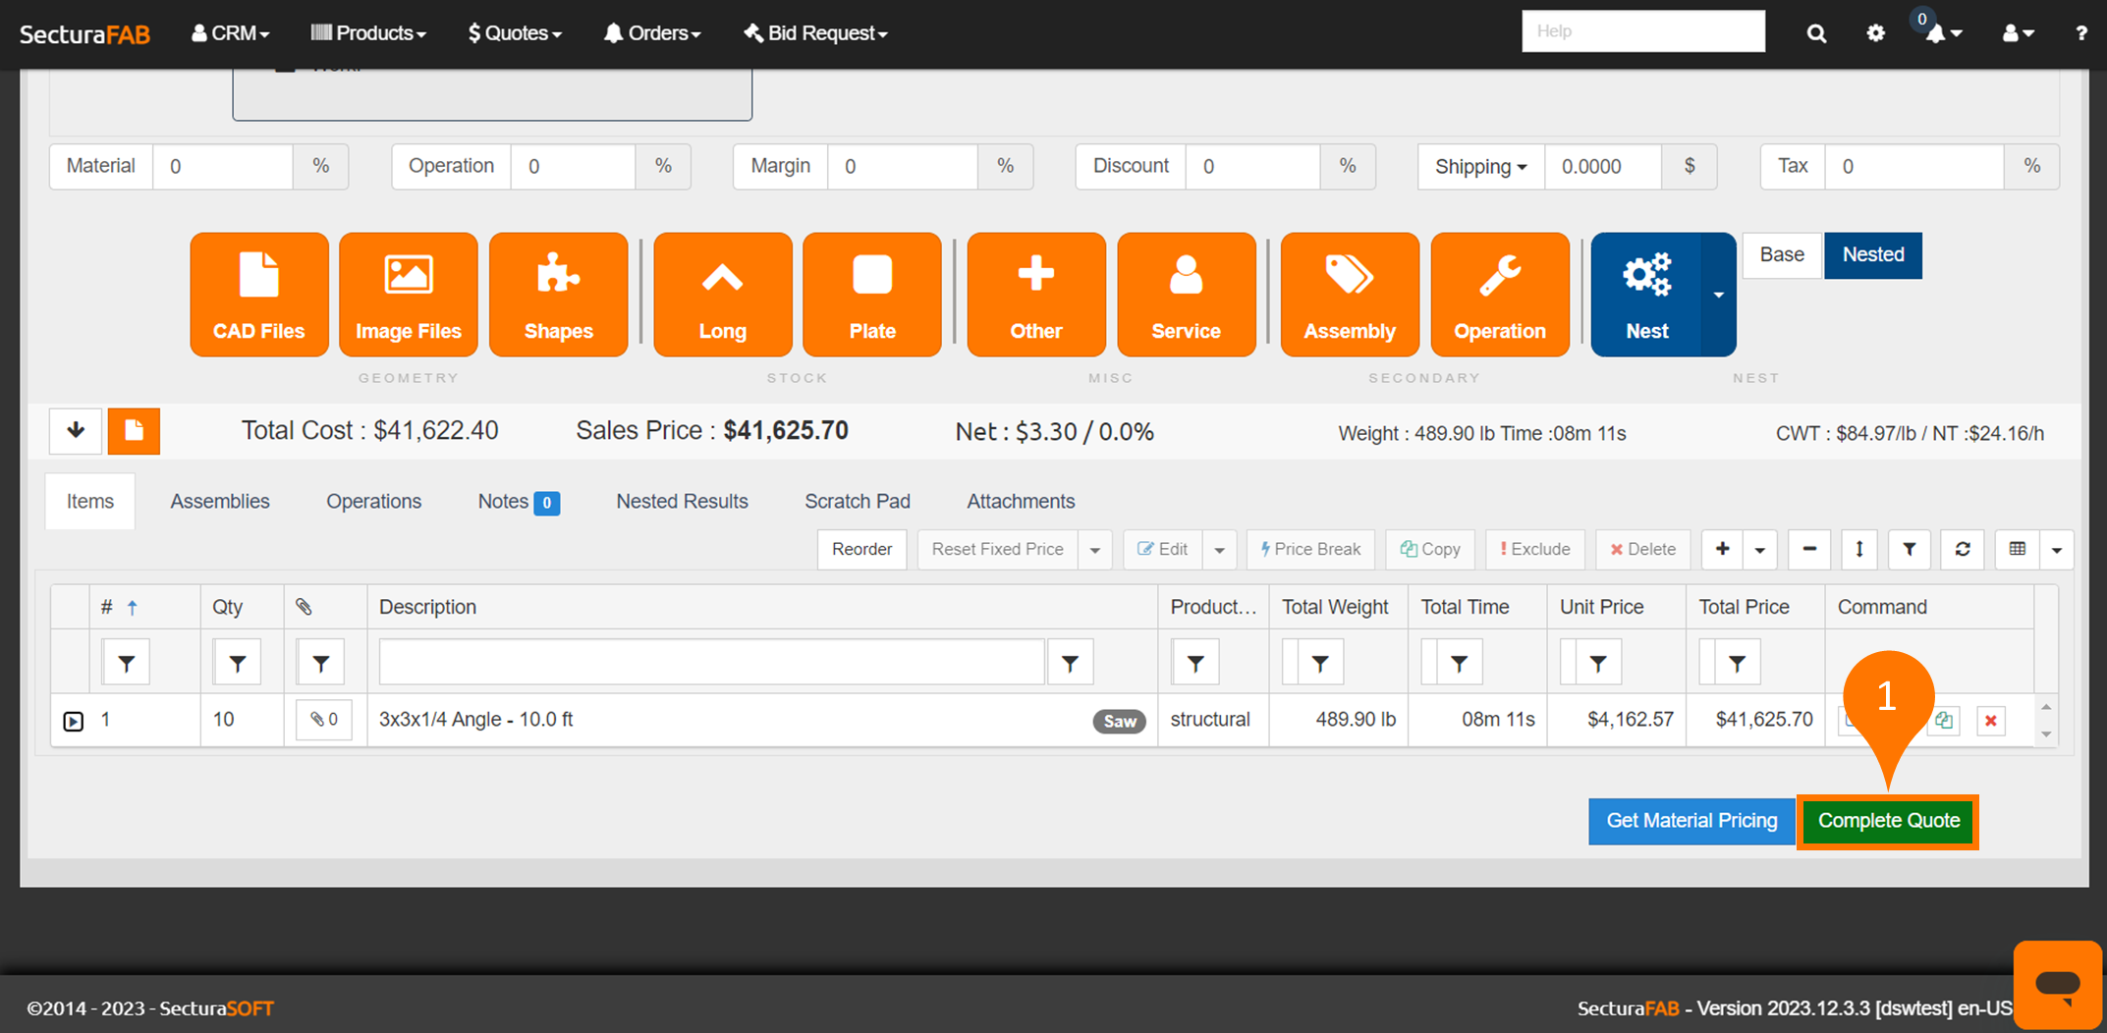Click Get Material Pricing
Viewport: 2107px width, 1033px height.
tap(1691, 821)
